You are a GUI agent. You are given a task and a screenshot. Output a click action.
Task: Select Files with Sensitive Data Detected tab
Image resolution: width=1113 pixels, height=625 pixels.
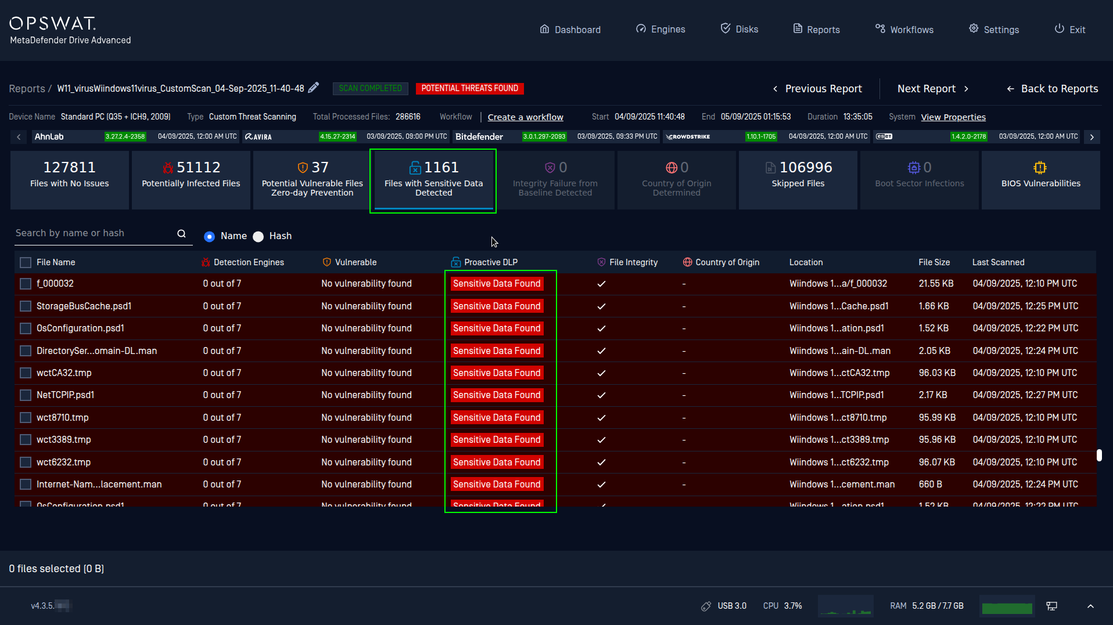[x=433, y=180]
